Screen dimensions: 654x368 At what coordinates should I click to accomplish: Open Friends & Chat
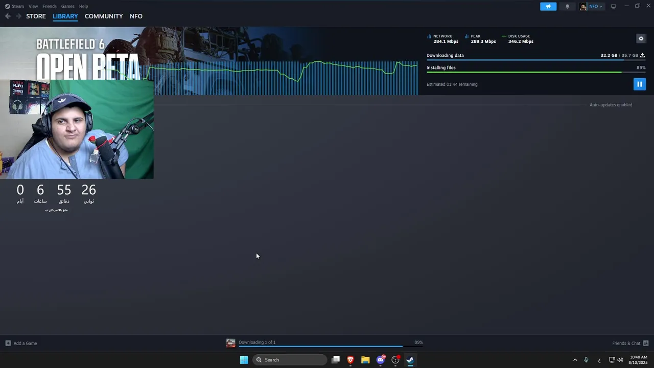pyautogui.click(x=626, y=343)
